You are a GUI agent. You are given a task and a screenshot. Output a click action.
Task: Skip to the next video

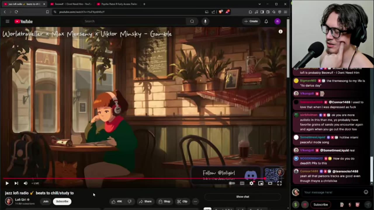click(16, 183)
